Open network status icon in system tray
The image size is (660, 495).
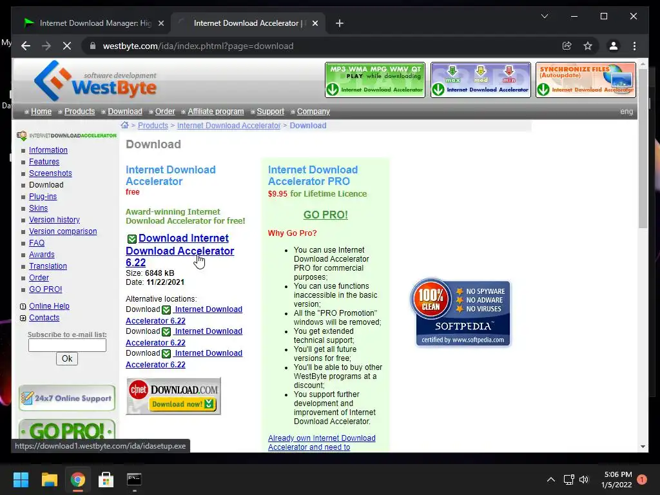[x=568, y=480]
